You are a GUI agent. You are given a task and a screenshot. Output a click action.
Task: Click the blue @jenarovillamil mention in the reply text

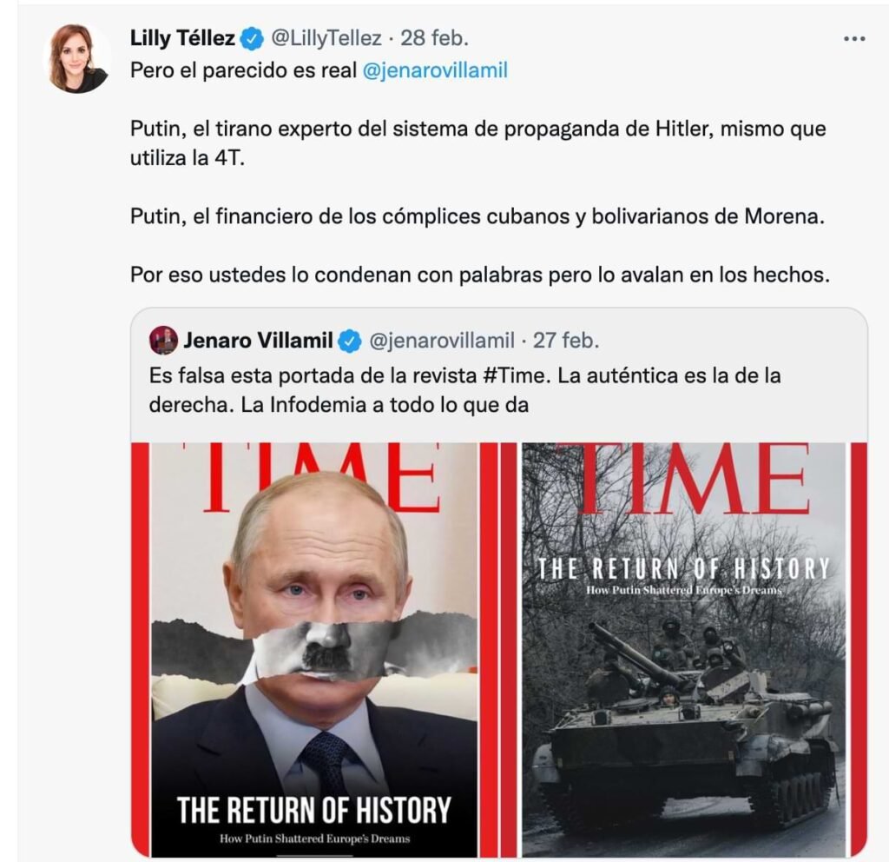click(x=434, y=71)
